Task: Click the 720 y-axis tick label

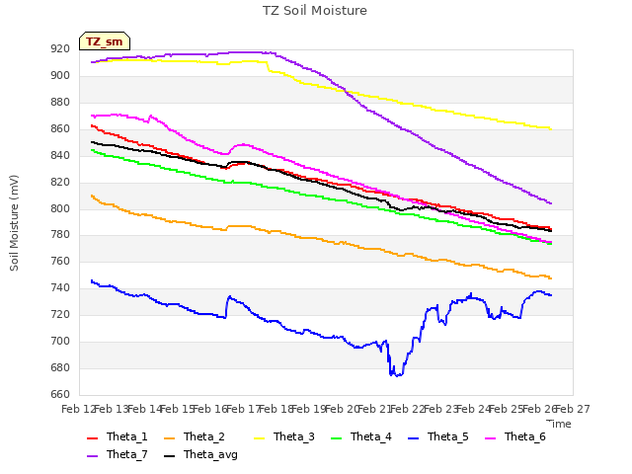Action: [60, 314]
